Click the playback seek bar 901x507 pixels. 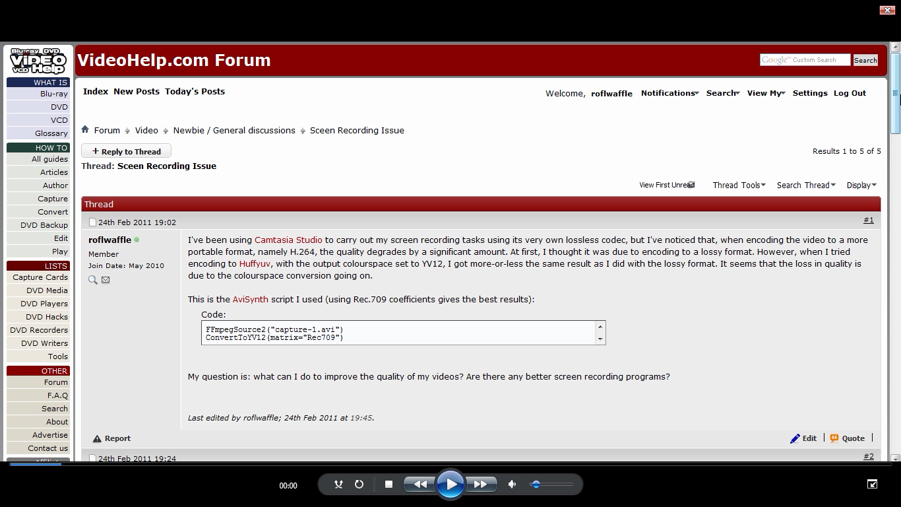450,464
